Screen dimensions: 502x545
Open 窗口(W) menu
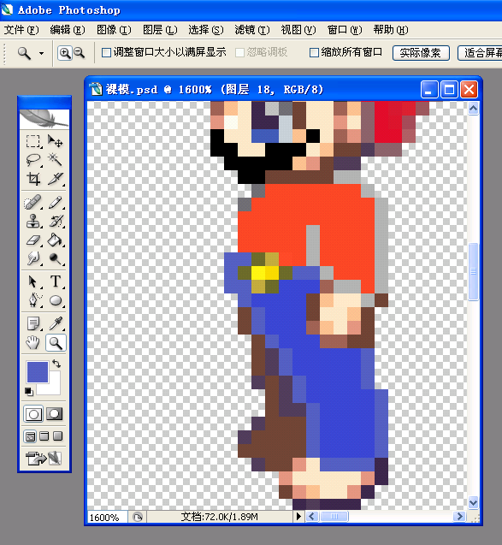(x=345, y=30)
